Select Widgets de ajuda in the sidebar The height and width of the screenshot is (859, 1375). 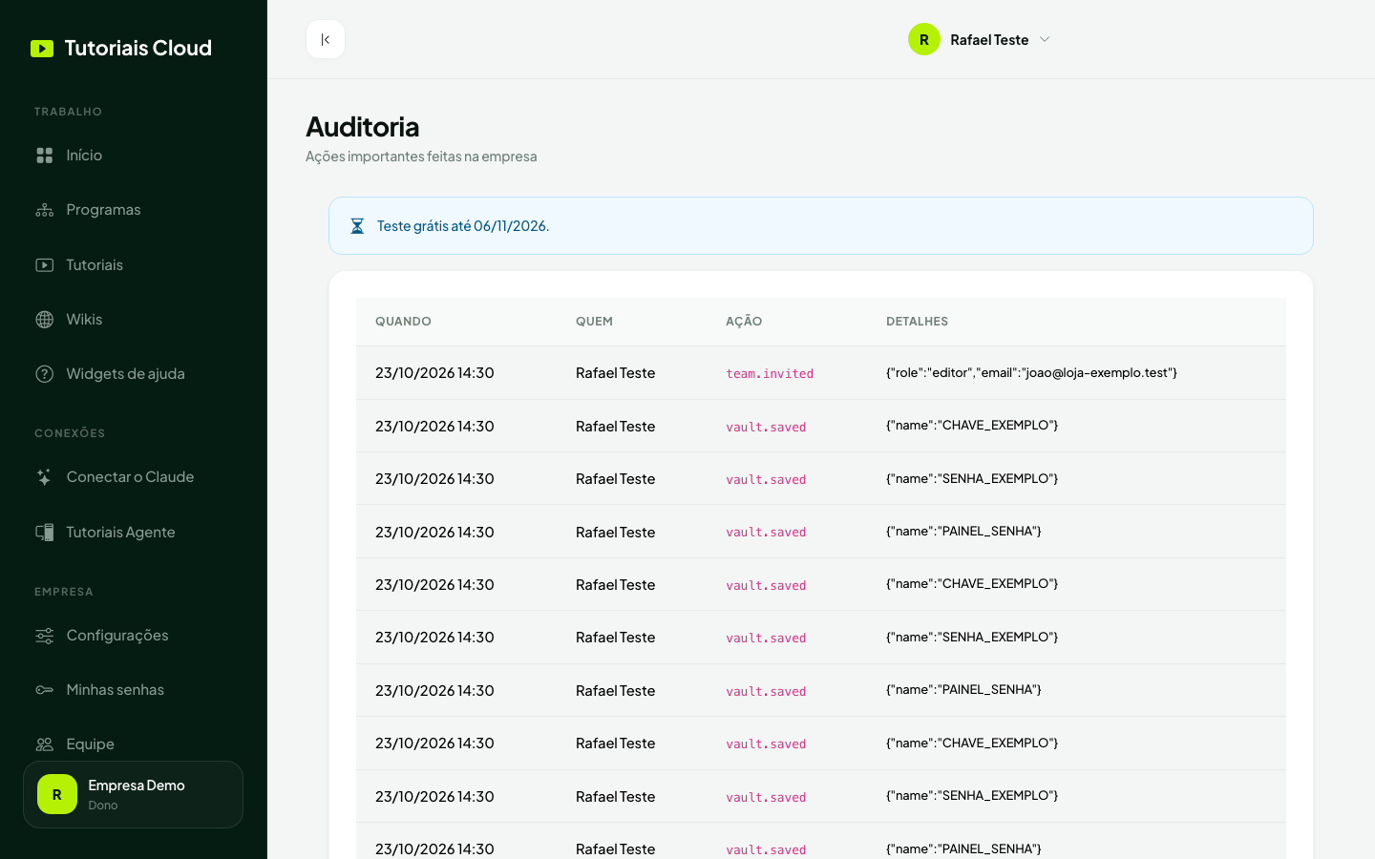pos(134,374)
